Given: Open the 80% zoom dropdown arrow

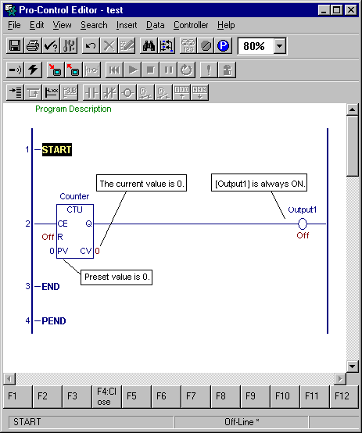Looking at the screenshot, I should point(279,46).
